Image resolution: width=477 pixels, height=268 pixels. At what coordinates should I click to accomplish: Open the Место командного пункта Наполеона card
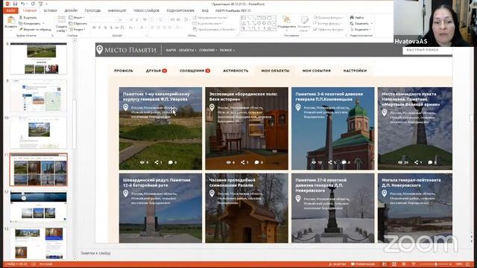coord(415,128)
